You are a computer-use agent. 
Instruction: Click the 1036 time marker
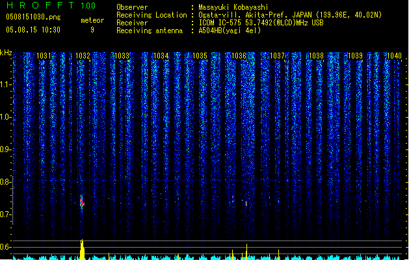point(239,55)
